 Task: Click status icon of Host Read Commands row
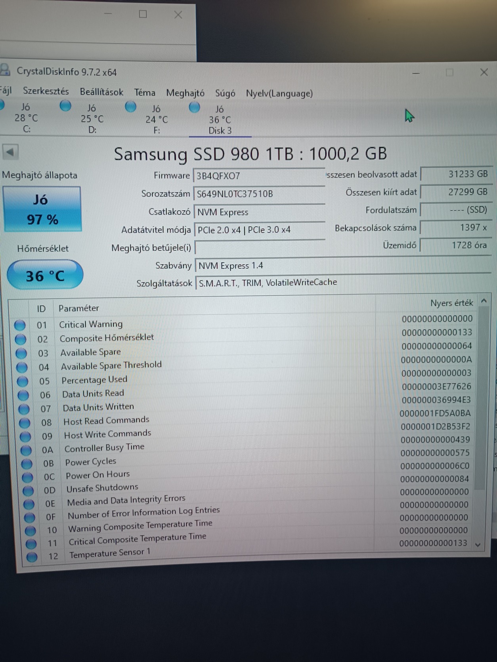25,423
